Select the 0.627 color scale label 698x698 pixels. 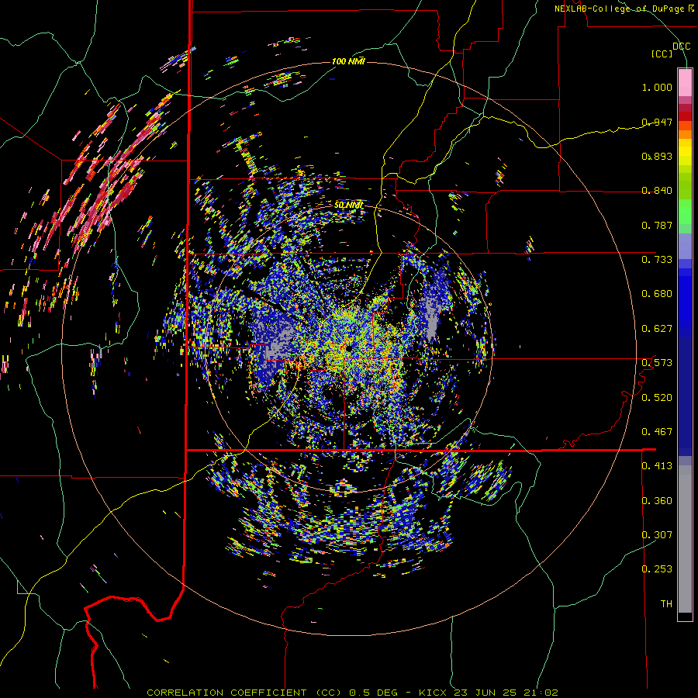point(657,329)
